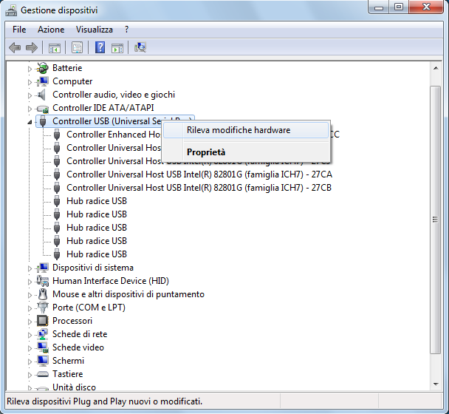This screenshot has width=449, height=414.
Task: Select the Schermi label
Action: (68, 361)
